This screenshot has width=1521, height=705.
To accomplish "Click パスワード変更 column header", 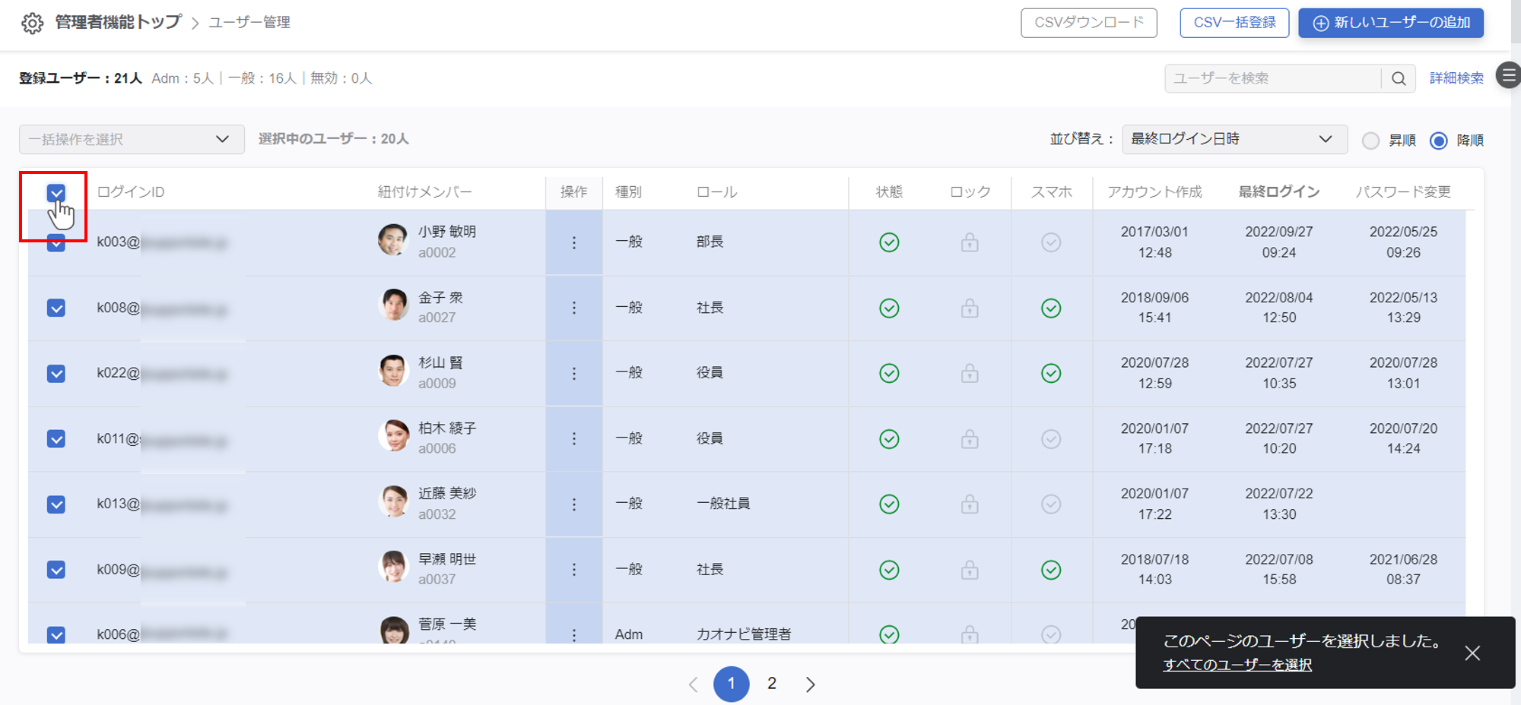I will 1403,192.
